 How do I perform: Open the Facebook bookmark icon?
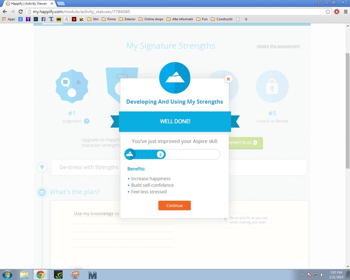43,19
